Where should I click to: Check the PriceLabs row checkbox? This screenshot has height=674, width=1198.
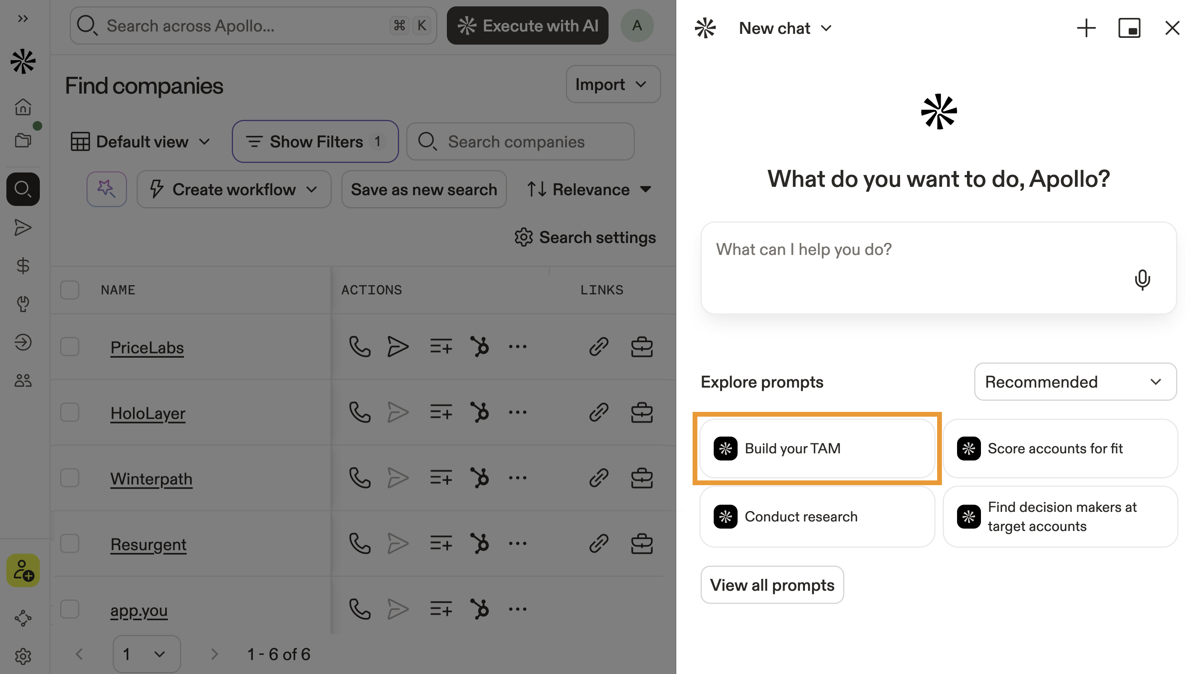coord(70,347)
